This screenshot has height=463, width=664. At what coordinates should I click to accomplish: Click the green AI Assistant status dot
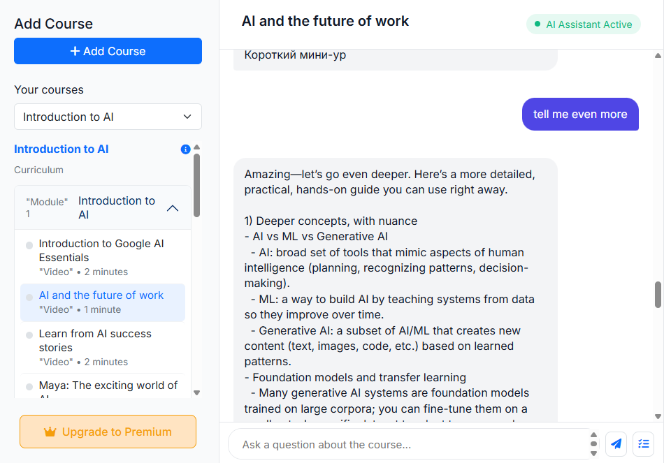537,24
